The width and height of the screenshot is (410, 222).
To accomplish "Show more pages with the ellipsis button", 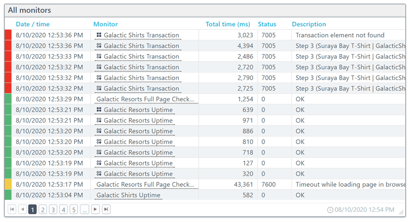I will (x=84, y=209).
